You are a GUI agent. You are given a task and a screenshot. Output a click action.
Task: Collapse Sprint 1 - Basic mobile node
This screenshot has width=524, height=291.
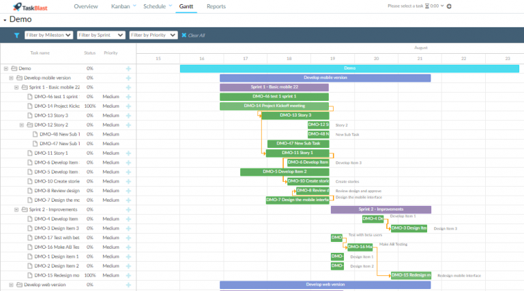16,87
